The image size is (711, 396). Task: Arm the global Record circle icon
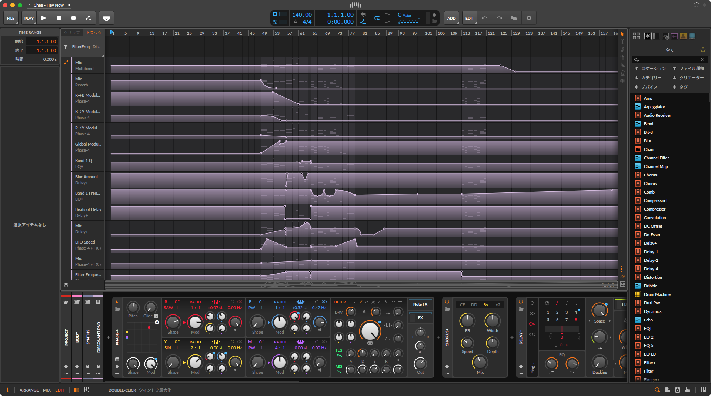click(73, 18)
